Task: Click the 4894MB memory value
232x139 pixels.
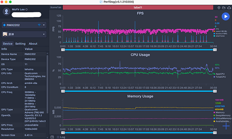Action: (219, 109)
